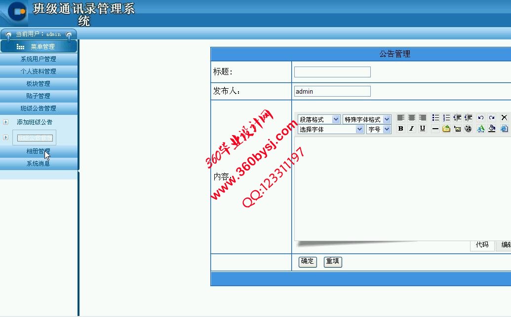This screenshot has width=511, height=317.
Task: Align text to the left
Action: coord(400,118)
